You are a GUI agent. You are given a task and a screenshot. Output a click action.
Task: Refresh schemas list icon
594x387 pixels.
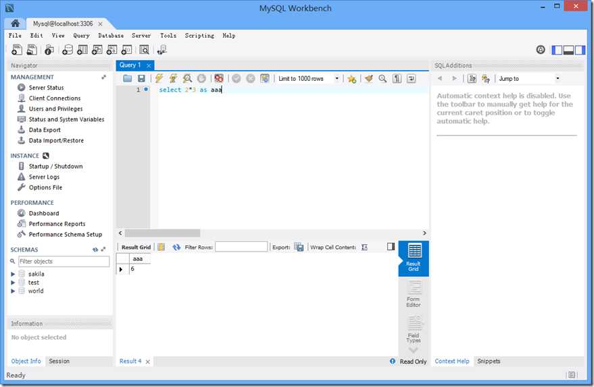(95, 249)
